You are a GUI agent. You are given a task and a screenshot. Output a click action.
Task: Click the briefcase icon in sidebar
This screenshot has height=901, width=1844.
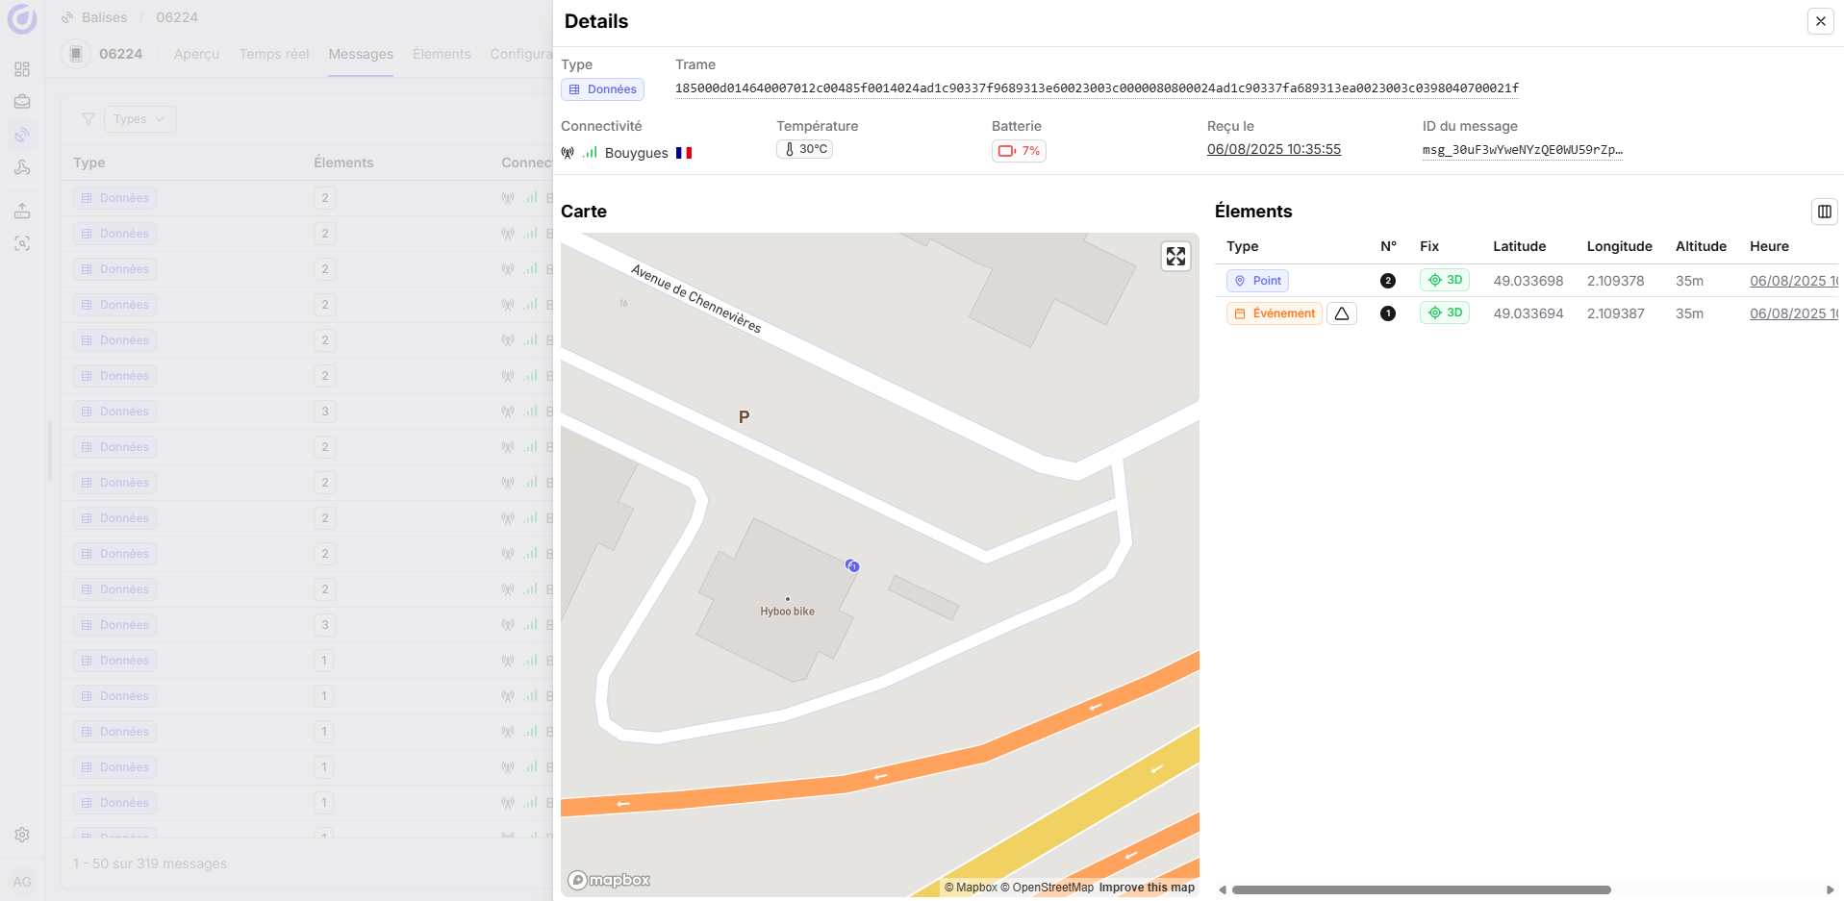click(22, 102)
